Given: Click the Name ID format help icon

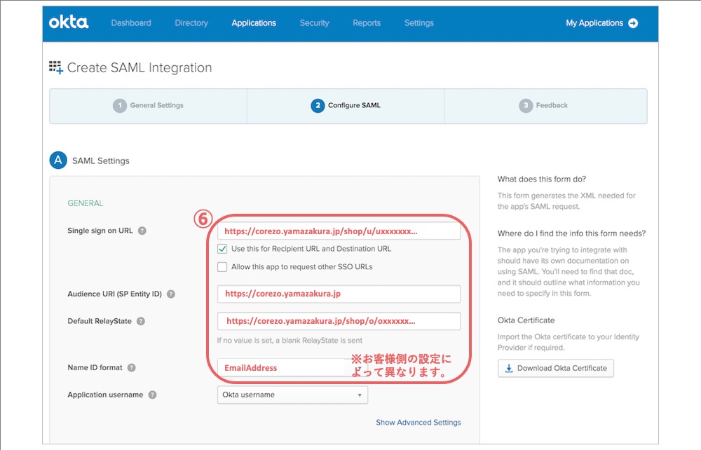Looking at the screenshot, I should point(132,367).
